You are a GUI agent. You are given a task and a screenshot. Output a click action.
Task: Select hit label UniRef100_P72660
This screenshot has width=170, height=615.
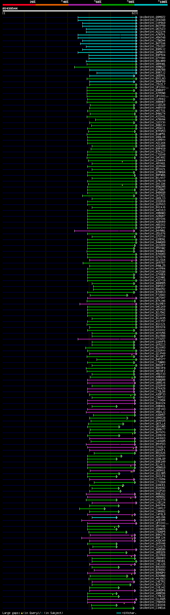[152, 295]
